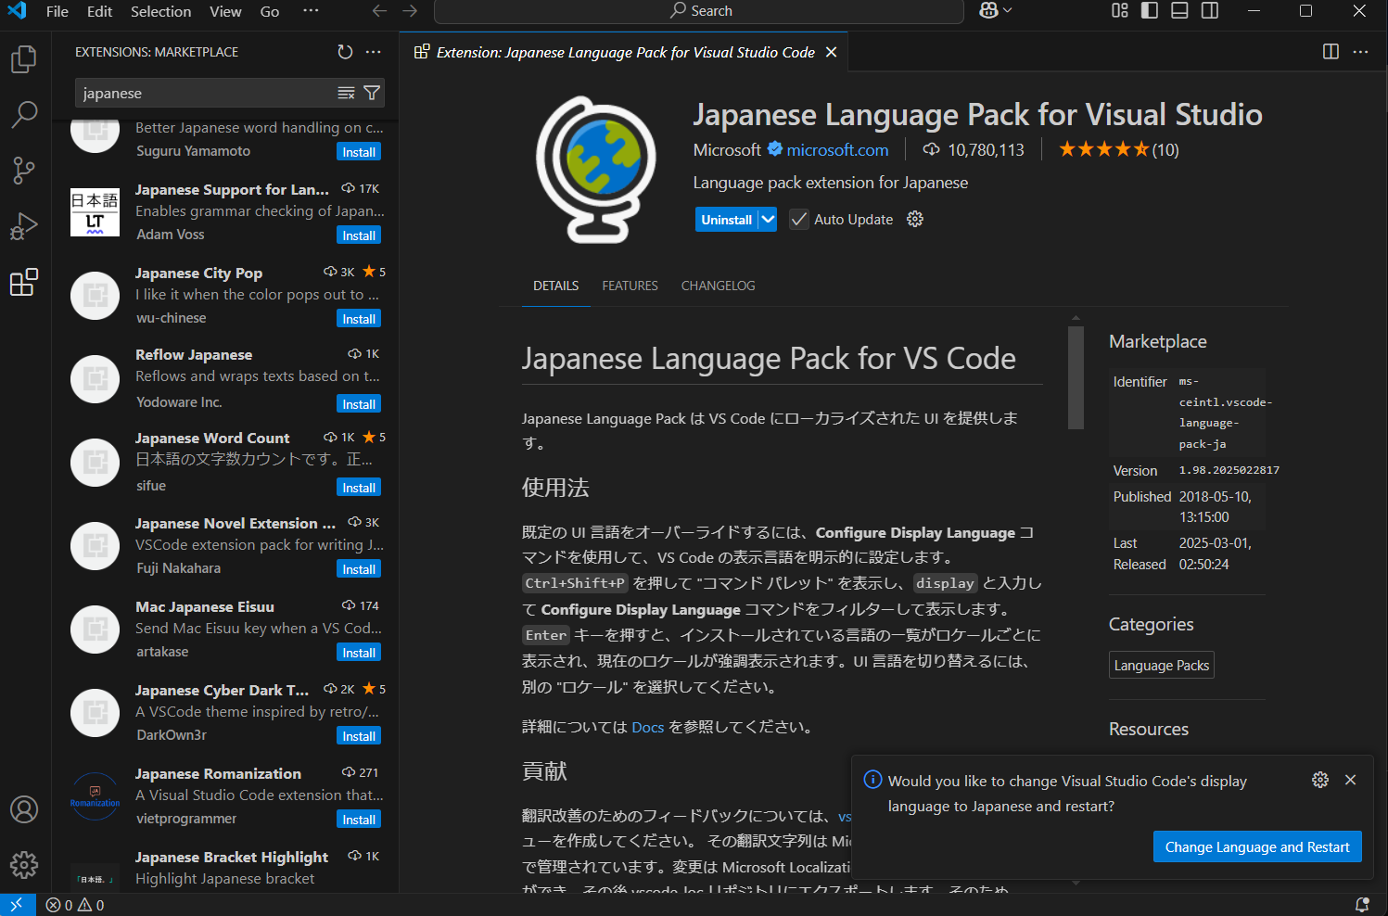Open editor More Actions ellipsis

[x=1360, y=52]
